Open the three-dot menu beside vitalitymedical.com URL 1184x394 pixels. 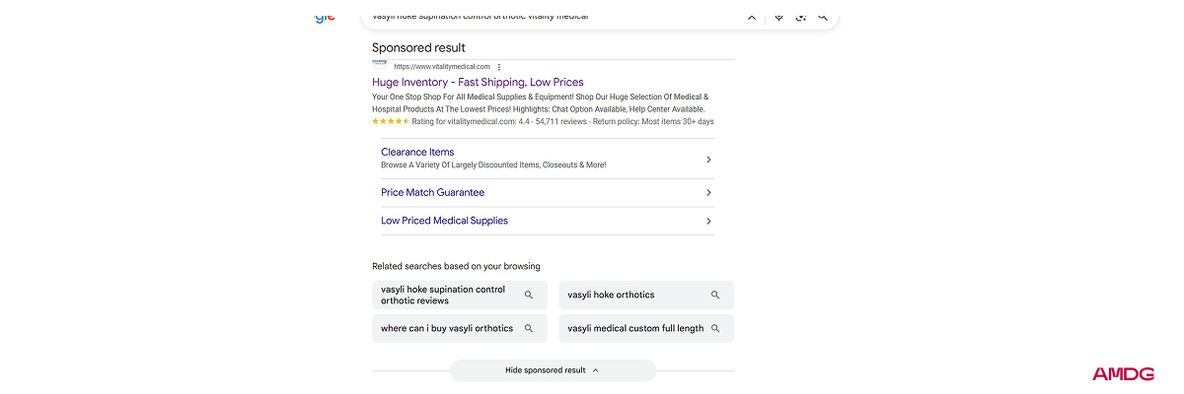[x=499, y=67]
